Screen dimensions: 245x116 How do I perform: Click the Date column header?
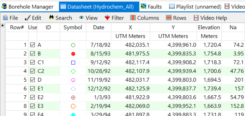99,27
